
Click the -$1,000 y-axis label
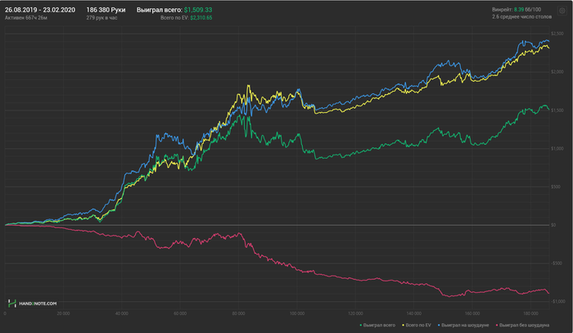coord(557,301)
